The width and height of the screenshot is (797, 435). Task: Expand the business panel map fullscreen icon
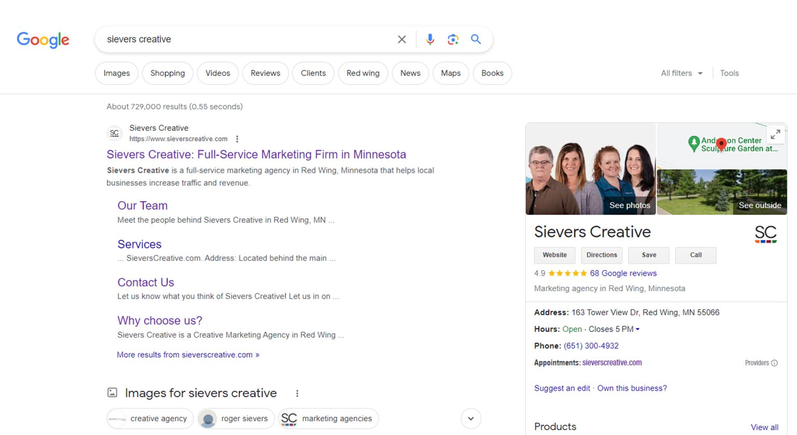click(x=775, y=134)
